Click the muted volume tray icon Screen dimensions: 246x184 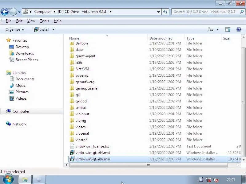(x=216, y=180)
